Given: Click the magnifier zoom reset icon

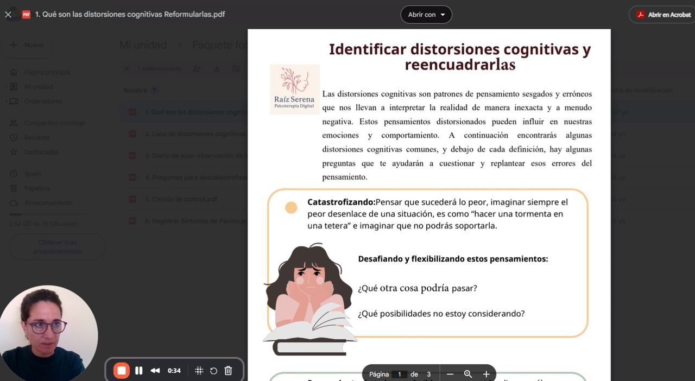Looking at the screenshot, I should click(x=468, y=374).
